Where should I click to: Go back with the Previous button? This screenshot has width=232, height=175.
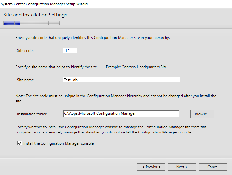click(151, 167)
